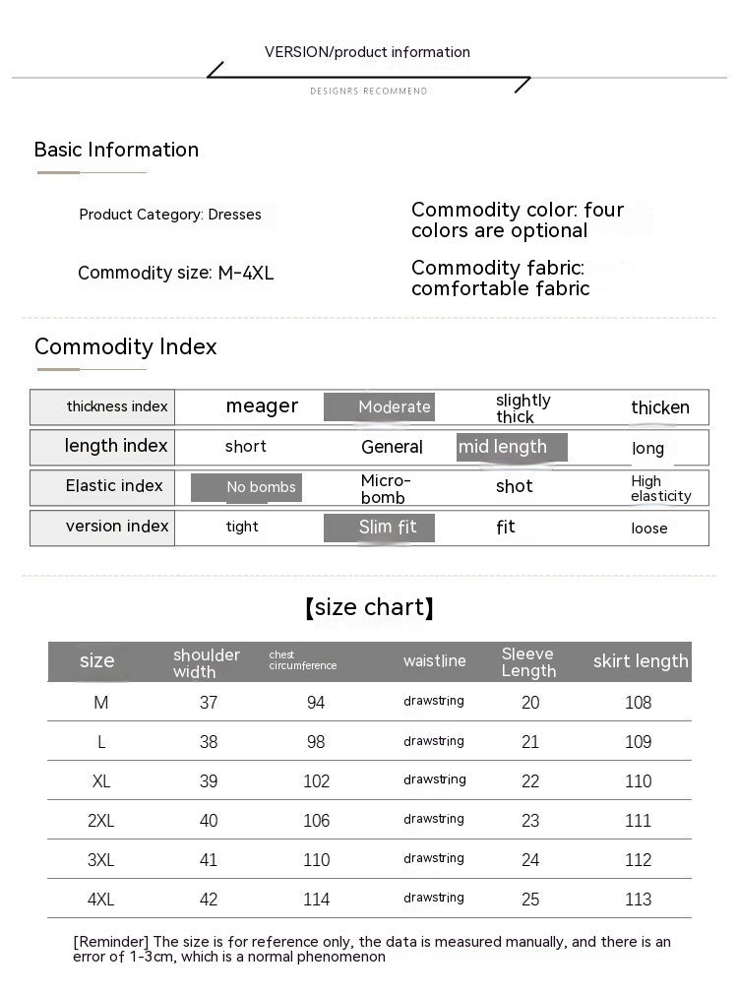Select the No bombs elastic option
Screen dimensions: 738x995
tap(246, 487)
